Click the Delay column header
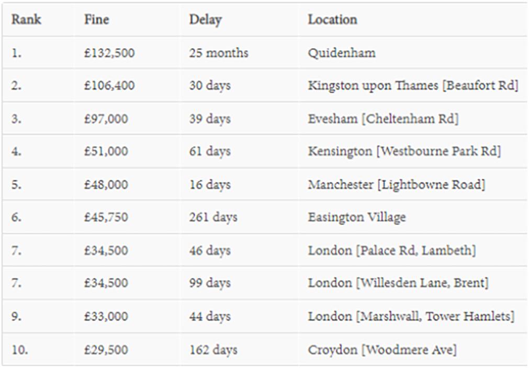Image resolution: width=530 pixels, height=370 pixels. pyautogui.click(x=205, y=20)
